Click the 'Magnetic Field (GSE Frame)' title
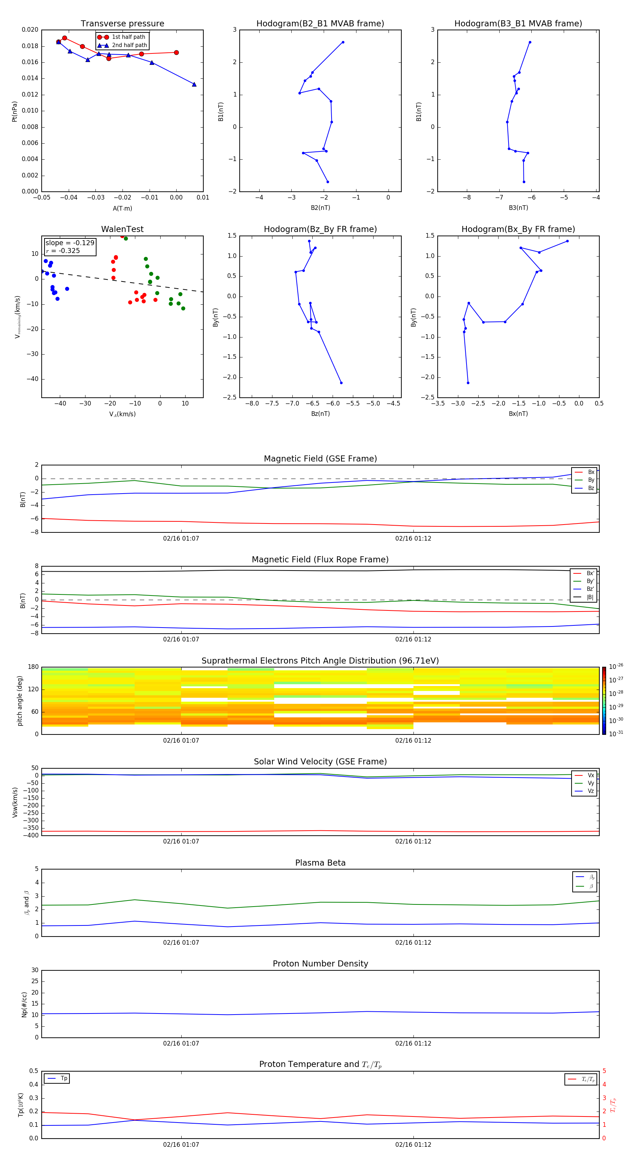Screen dimensions: 641x1176 pos(320,458)
